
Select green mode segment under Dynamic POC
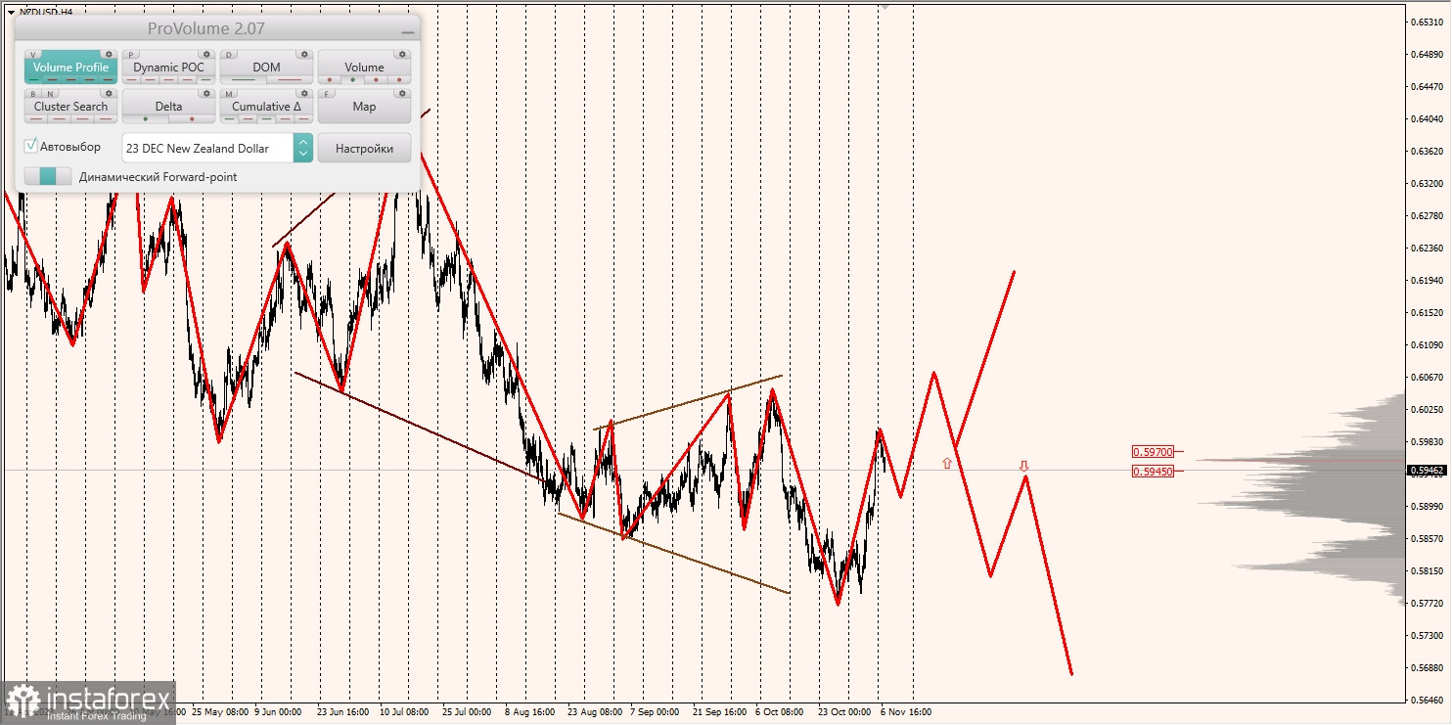(x=205, y=79)
